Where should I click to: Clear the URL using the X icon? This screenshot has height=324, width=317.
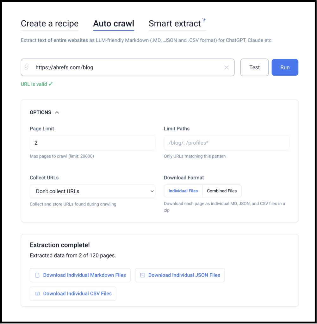pos(227,67)
